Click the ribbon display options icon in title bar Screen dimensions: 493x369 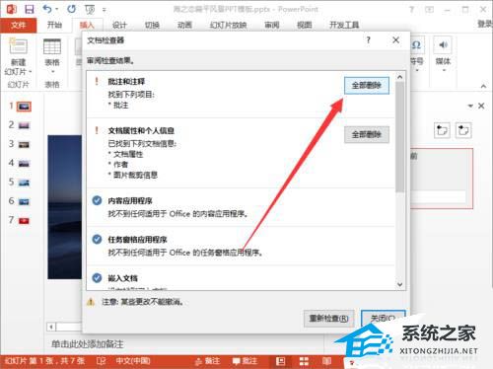point(429,10)
